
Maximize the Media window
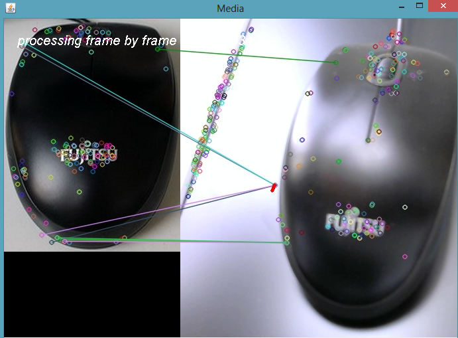420,6
